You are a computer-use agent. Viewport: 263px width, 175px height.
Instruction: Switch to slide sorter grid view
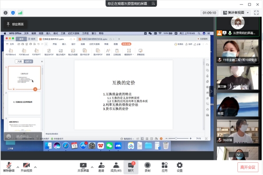tap(147, 138)
